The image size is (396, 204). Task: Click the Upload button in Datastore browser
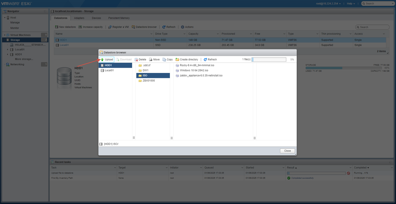(x=107, y=59)
